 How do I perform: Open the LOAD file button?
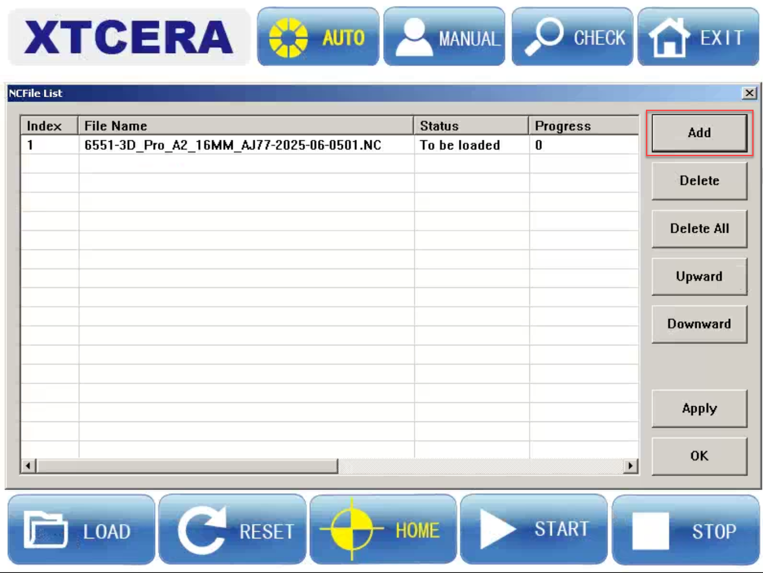[82, 530]
